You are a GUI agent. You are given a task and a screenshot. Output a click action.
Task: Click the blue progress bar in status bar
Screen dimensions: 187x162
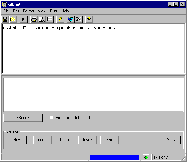click(114, 157)
